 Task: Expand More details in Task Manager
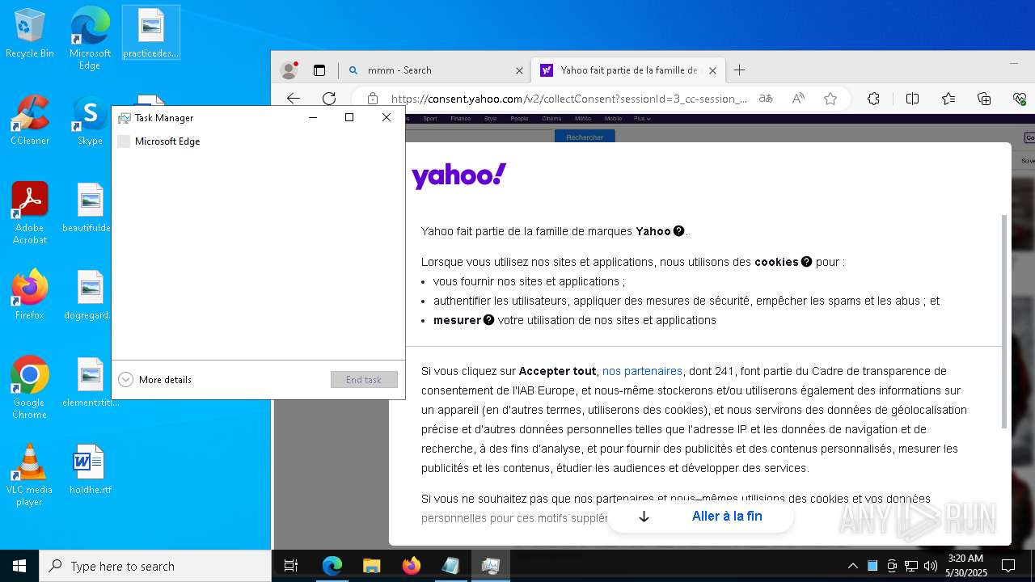click(x=155, y=380)
